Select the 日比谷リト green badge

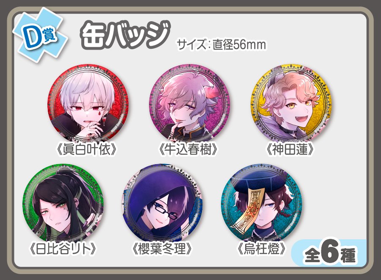(63, 204)
